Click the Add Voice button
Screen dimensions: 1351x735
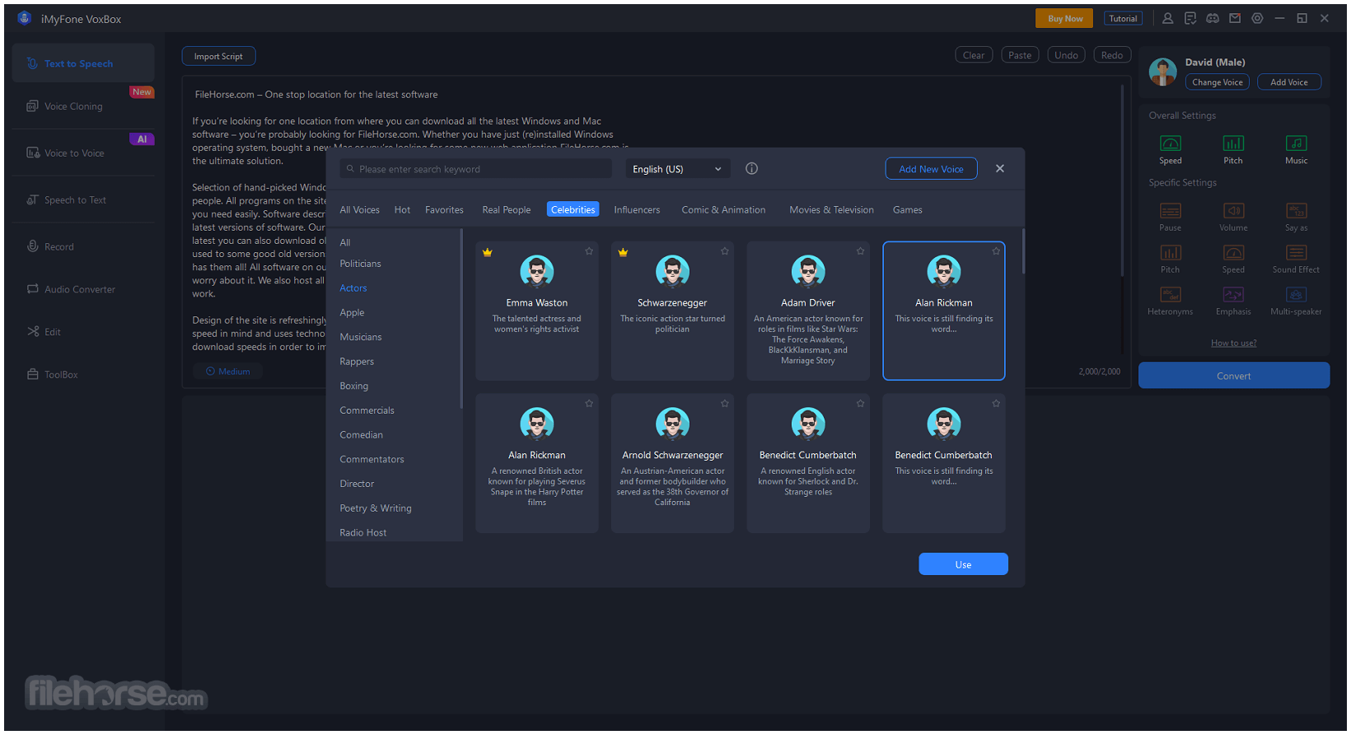1288,82
